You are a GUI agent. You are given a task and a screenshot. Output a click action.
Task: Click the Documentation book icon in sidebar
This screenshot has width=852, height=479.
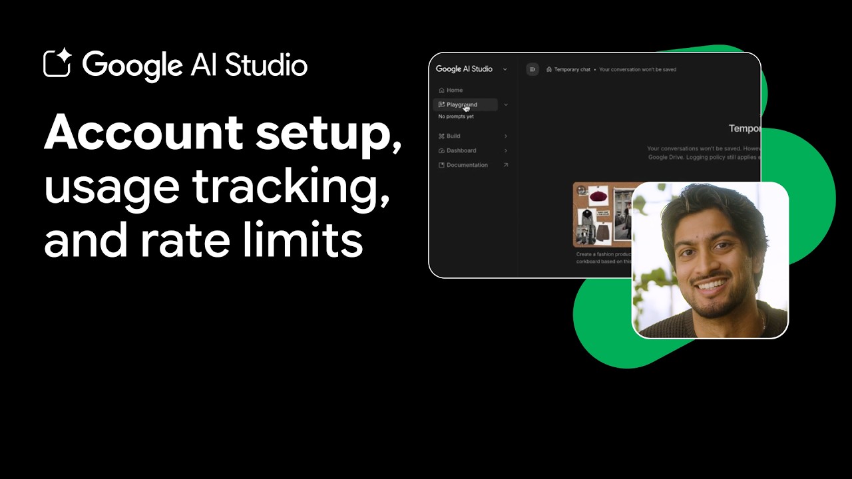pos(441,165)
